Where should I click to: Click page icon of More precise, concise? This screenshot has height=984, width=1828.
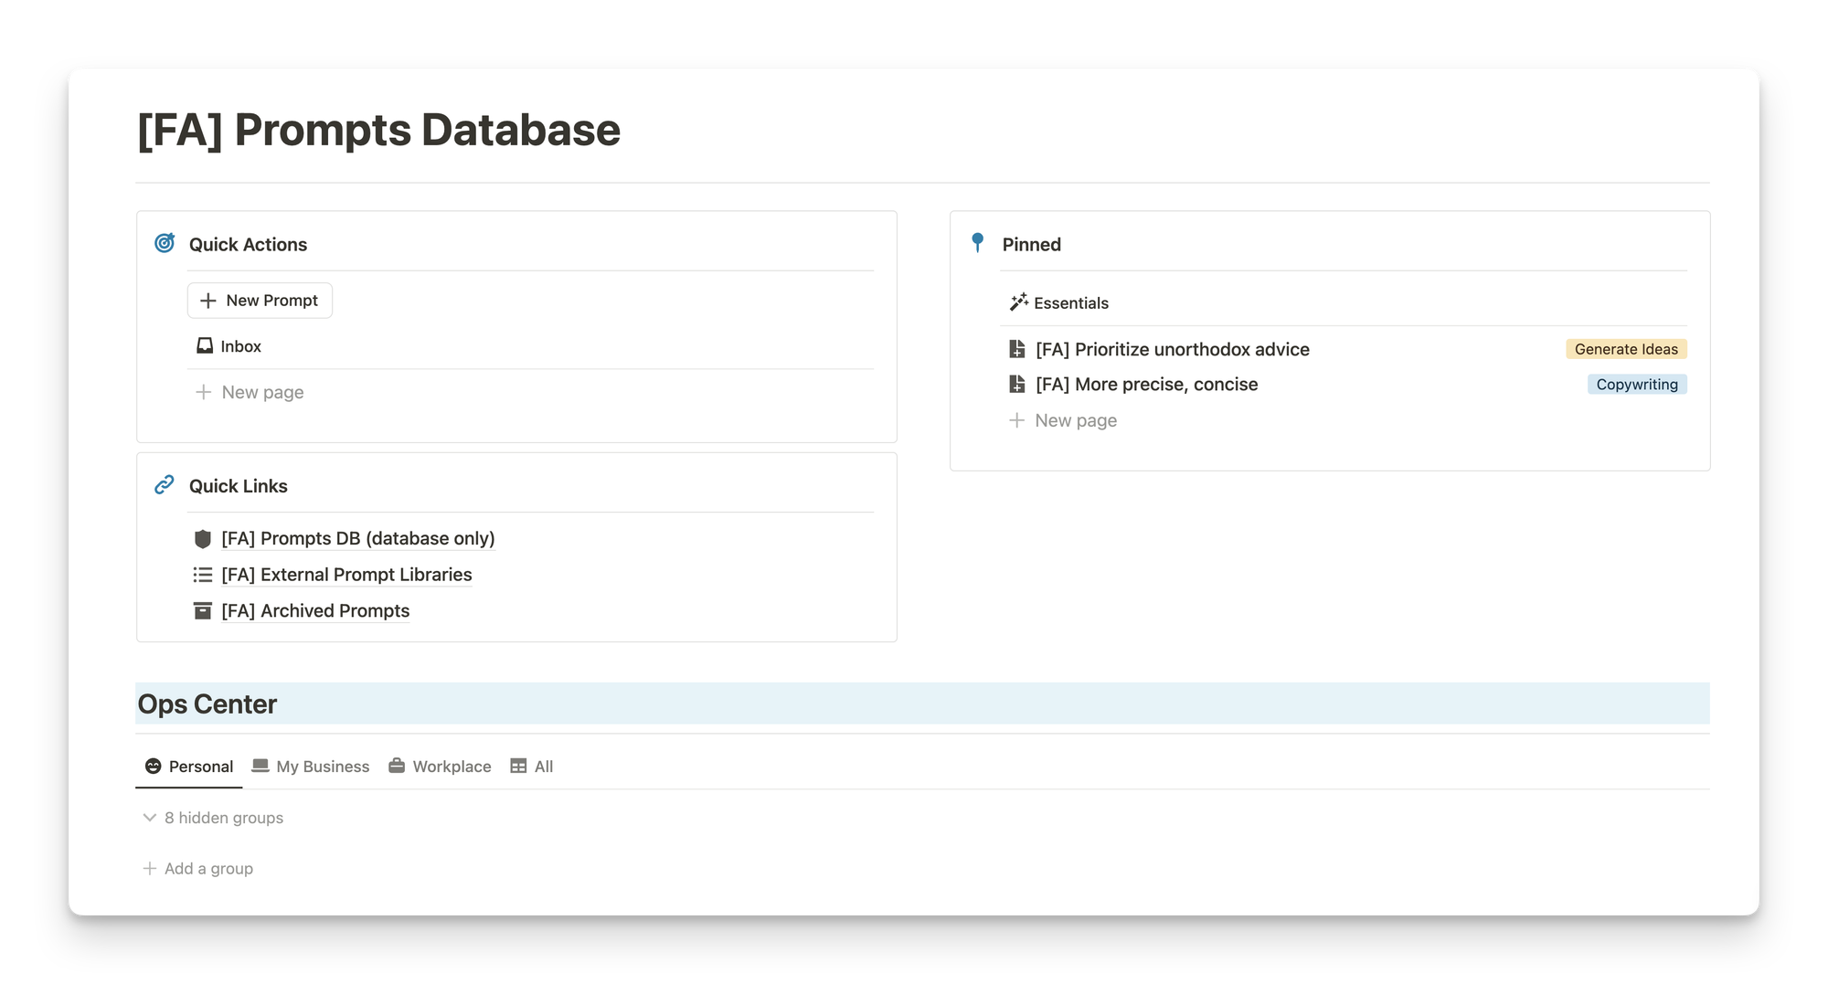point(1016,384)
